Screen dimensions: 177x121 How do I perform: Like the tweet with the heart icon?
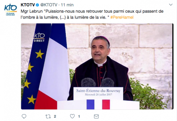click(x=72, y=116)
